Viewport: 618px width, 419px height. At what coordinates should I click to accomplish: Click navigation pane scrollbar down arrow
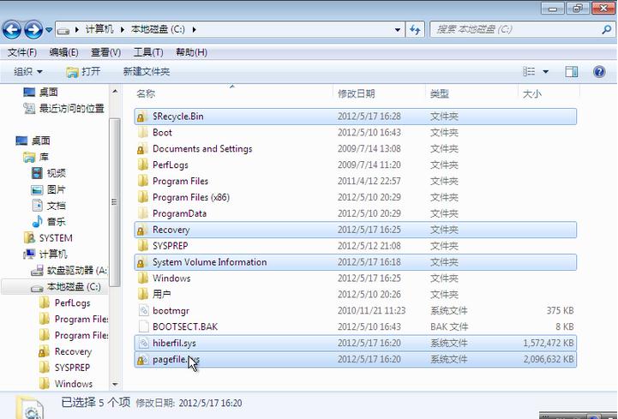tap(115, 384)
